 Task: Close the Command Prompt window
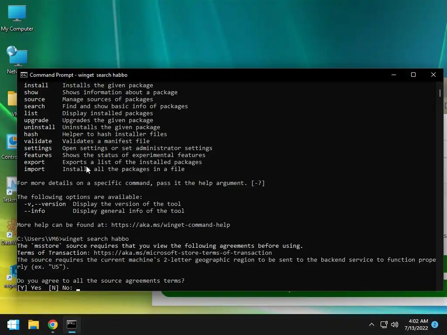coord(433,75)
